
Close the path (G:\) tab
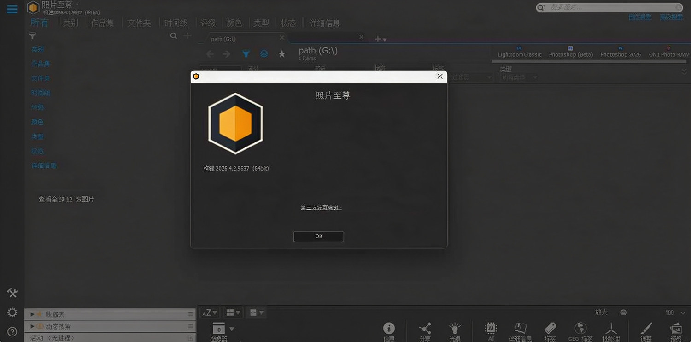click(282, 38)
